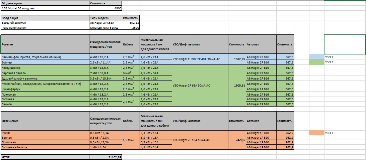
Task: Click the cost cell 1682,85
Action: pyautogui.click(x=237, y=59)
